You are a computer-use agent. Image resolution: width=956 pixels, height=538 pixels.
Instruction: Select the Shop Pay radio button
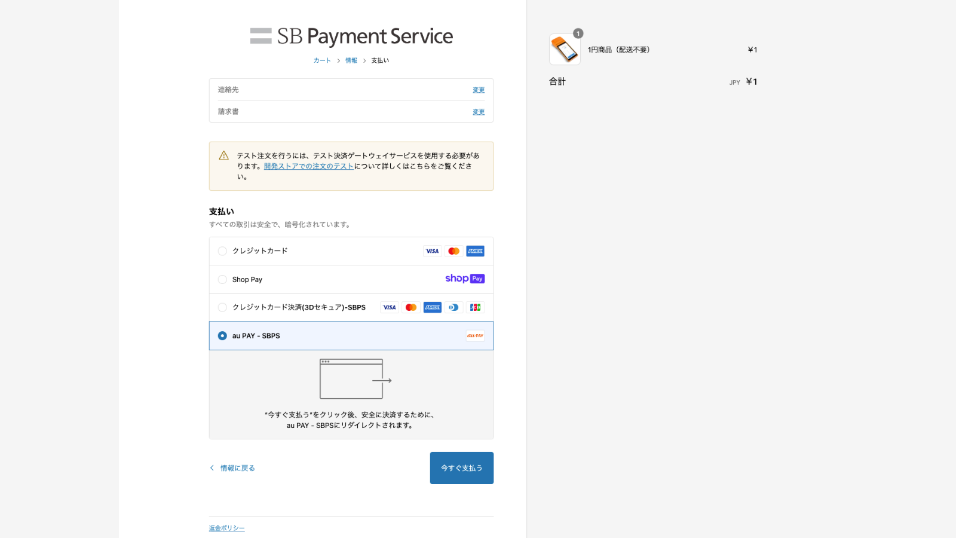coord(222,279)
